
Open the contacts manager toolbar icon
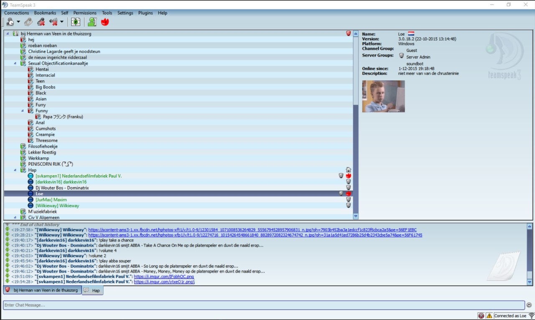[92, 22]
